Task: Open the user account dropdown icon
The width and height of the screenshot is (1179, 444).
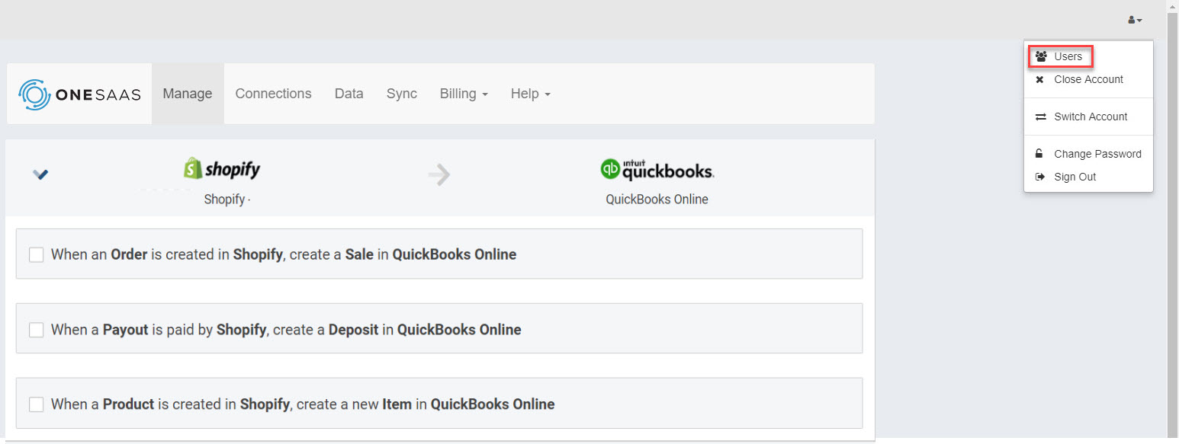Action: [x=1135, y=20]
